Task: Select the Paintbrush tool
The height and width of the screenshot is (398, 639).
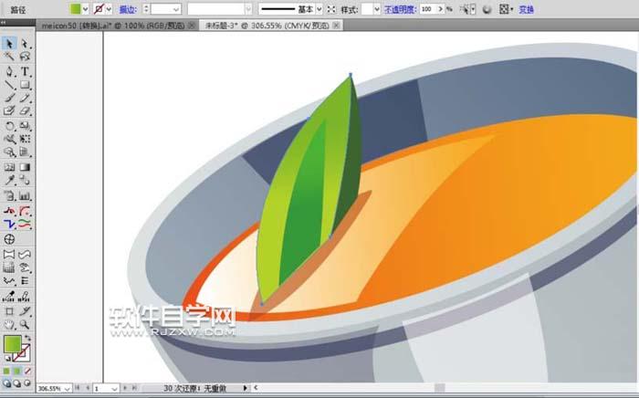Action: coord(9,98)
